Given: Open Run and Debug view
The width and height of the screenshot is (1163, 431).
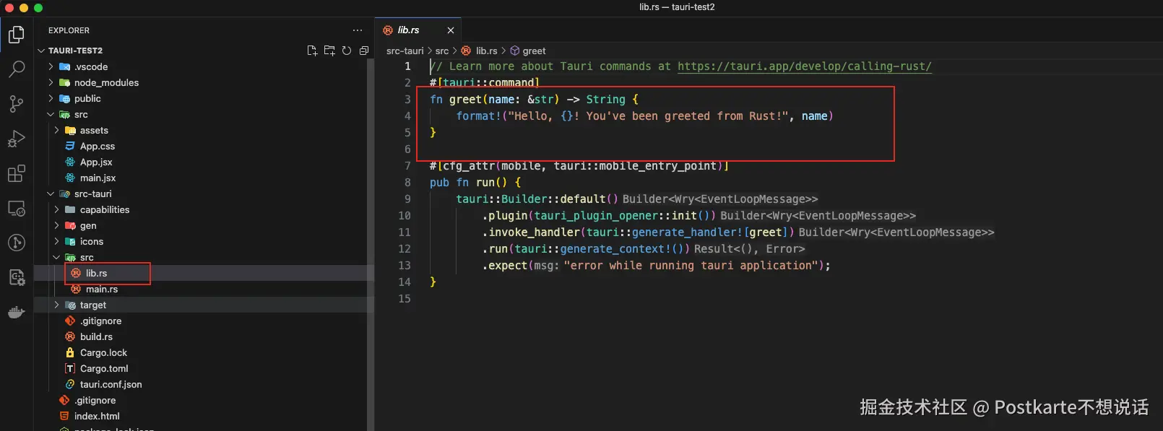Looking at the screenshot, I should click(x=16, y=139).
